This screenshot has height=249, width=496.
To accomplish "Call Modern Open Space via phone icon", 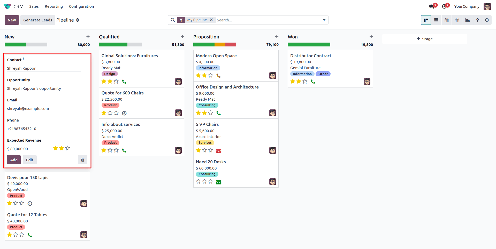I will pyautogui.click(x=219, y=76).
